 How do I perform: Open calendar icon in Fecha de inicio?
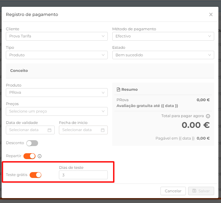pos(103,130)
